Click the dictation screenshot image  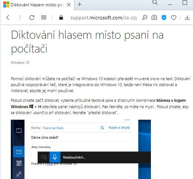[x=81, y=149]
